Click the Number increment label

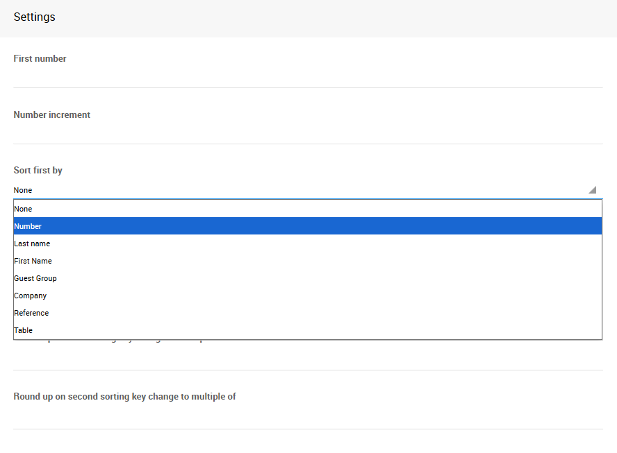pyautogui.click(x=52, y=115)
